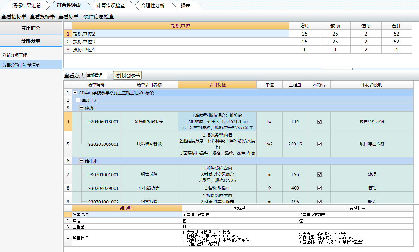Viewport: 419px width, 252px height.
Task: Click 项目特征不符 note for 金属推拉窗制安
Action: tap(372, 121)
